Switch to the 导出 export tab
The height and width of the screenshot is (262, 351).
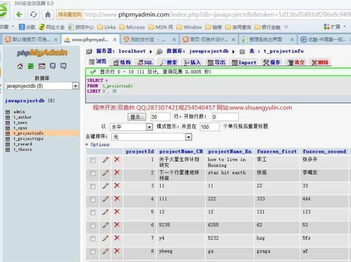(216, 62)
